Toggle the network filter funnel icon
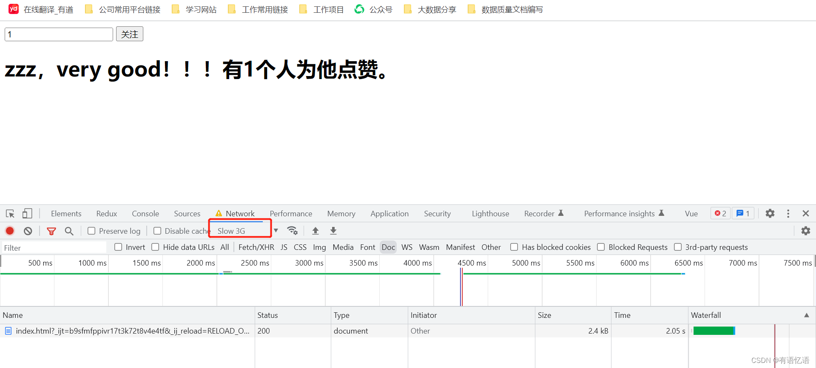Viewport: 816px width, 368px height. pyautogui.click(x=51, y=231)
